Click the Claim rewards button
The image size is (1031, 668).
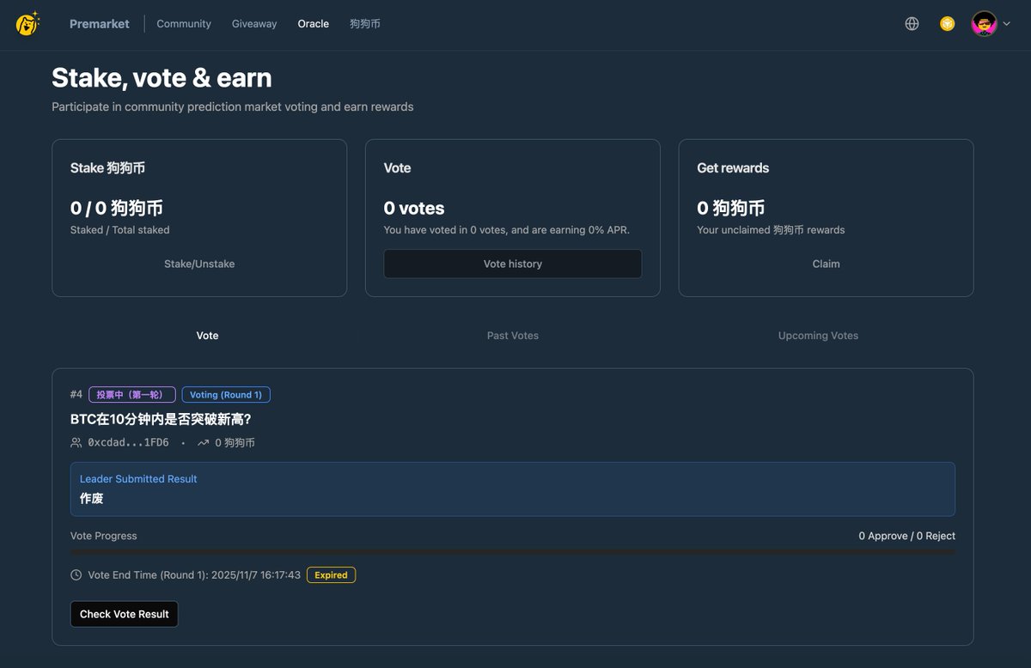click(826, 264)
